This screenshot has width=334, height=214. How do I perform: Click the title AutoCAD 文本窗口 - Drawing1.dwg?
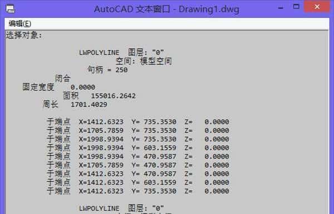click(166, 9)
